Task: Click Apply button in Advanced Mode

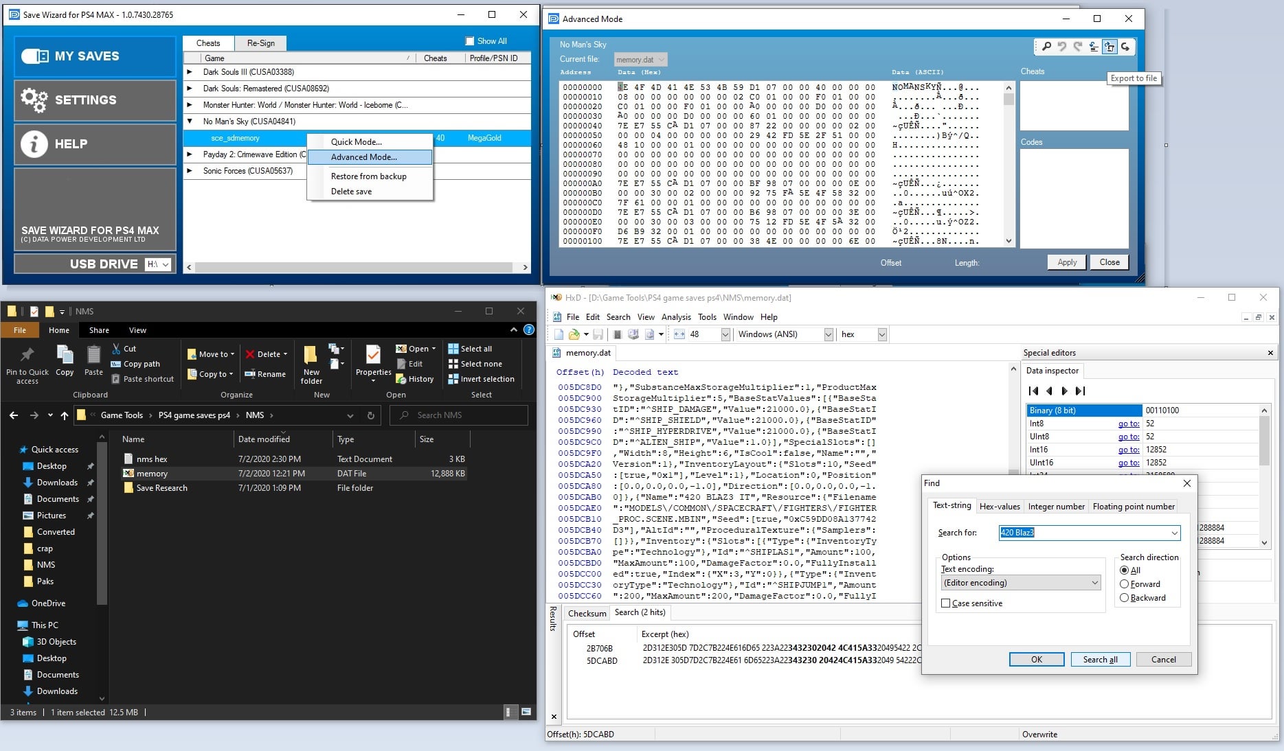Action: pos(1067,262)
